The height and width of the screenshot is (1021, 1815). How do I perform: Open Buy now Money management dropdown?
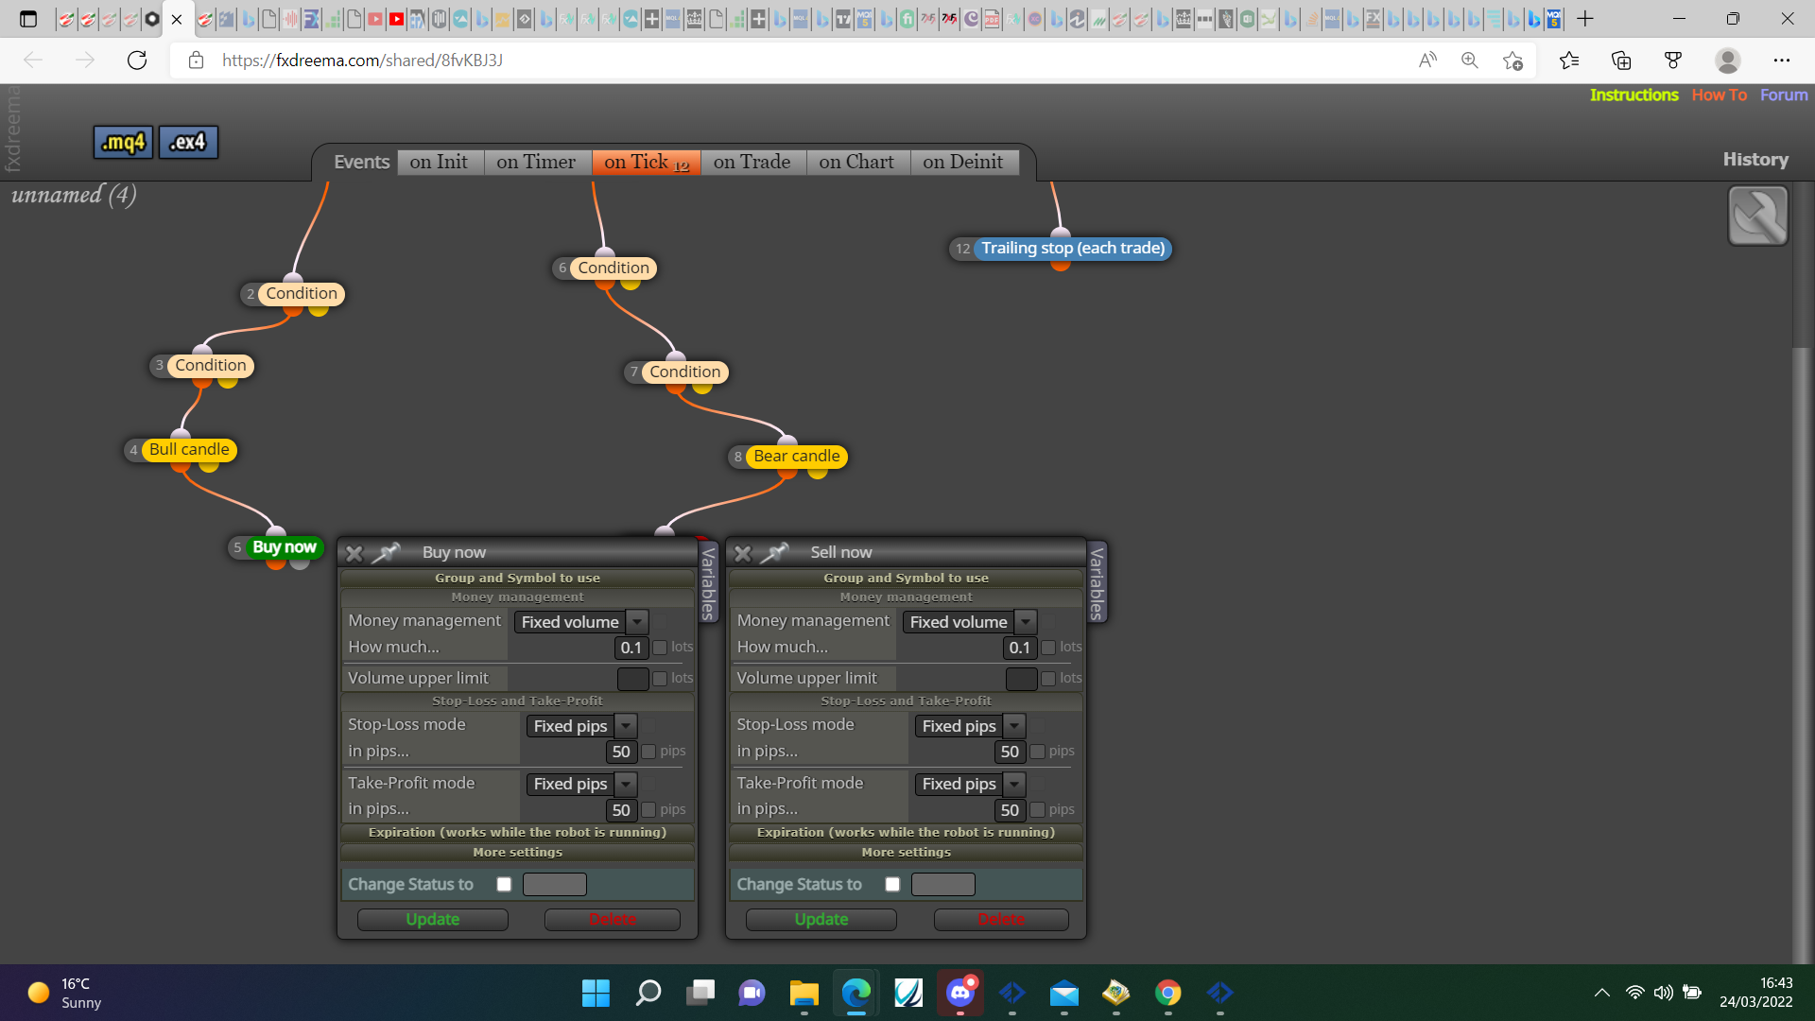tap(581, 622)
